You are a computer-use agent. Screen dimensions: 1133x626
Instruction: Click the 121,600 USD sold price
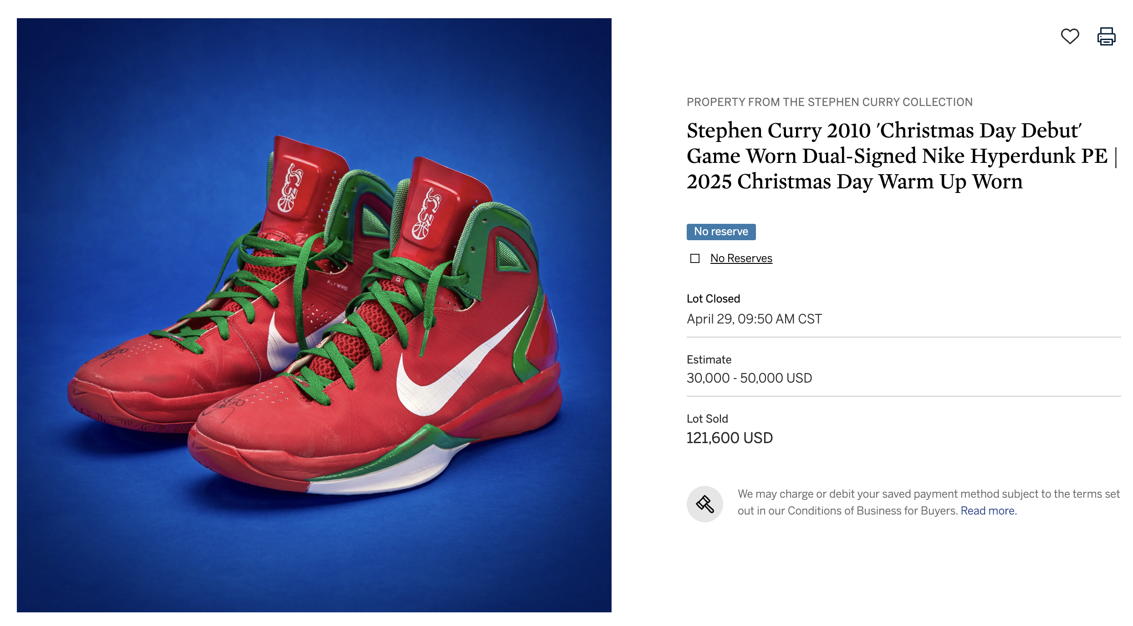[x=730, y=438]
